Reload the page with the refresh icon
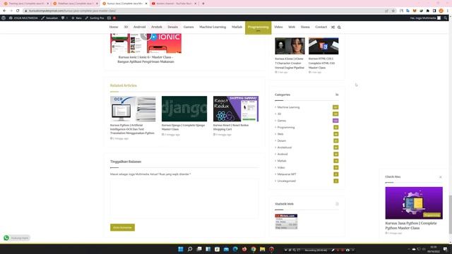452x254 pixels. pos(18,11)
